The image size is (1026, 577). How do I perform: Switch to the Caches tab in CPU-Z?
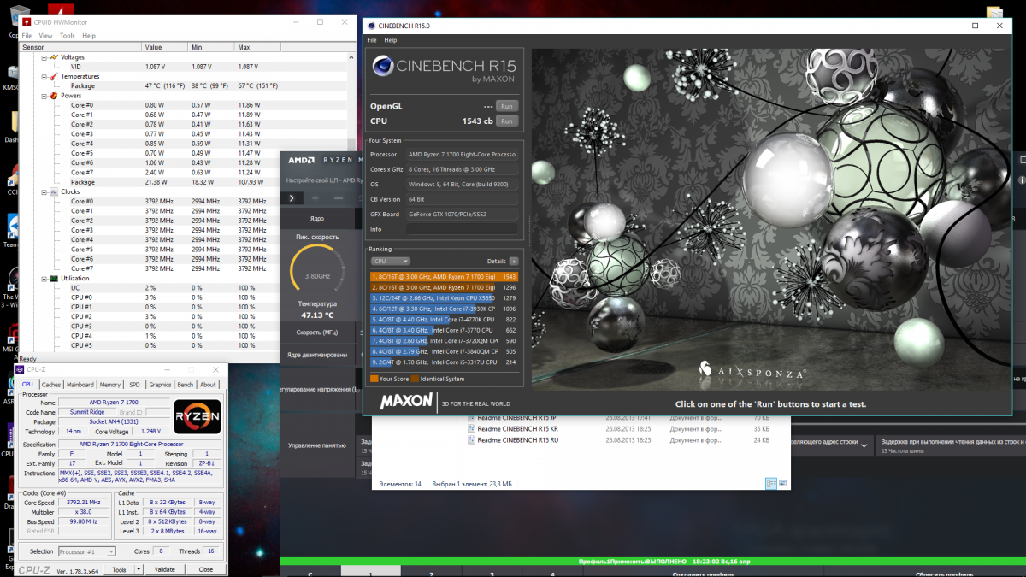pos(51,385)
